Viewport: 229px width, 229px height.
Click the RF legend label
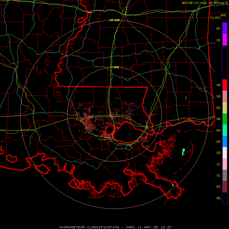coord(218,28)
